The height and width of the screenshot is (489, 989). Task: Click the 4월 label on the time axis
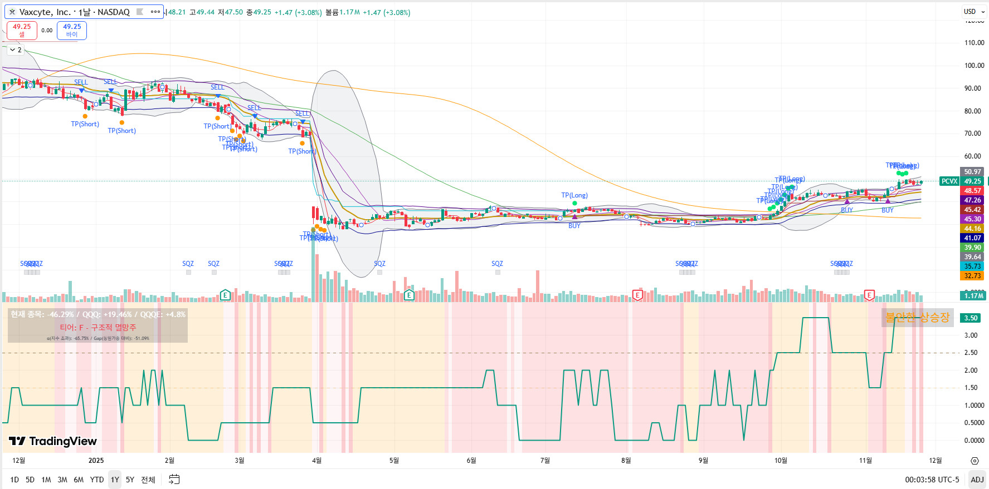[316, 461]
